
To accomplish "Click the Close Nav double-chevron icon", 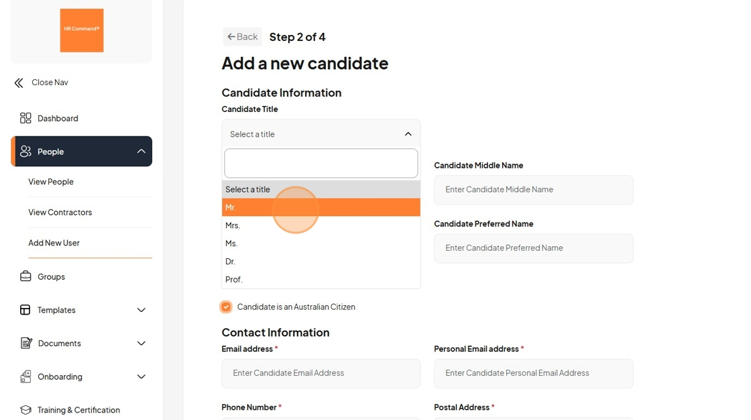I will [x=19, y=83].
